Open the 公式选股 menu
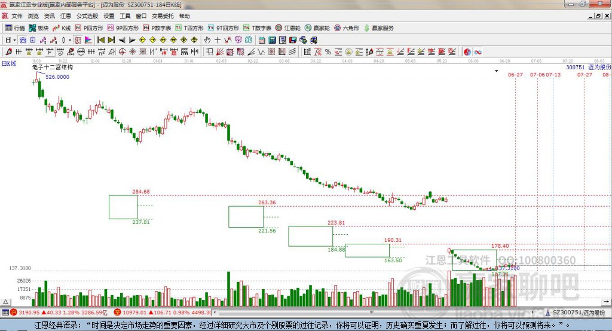612x331 pixels. point(87,16)
